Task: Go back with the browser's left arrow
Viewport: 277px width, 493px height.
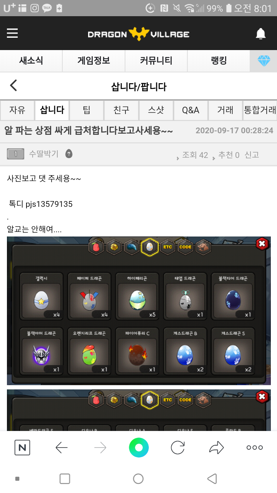Action: click(x=62, y=448)
